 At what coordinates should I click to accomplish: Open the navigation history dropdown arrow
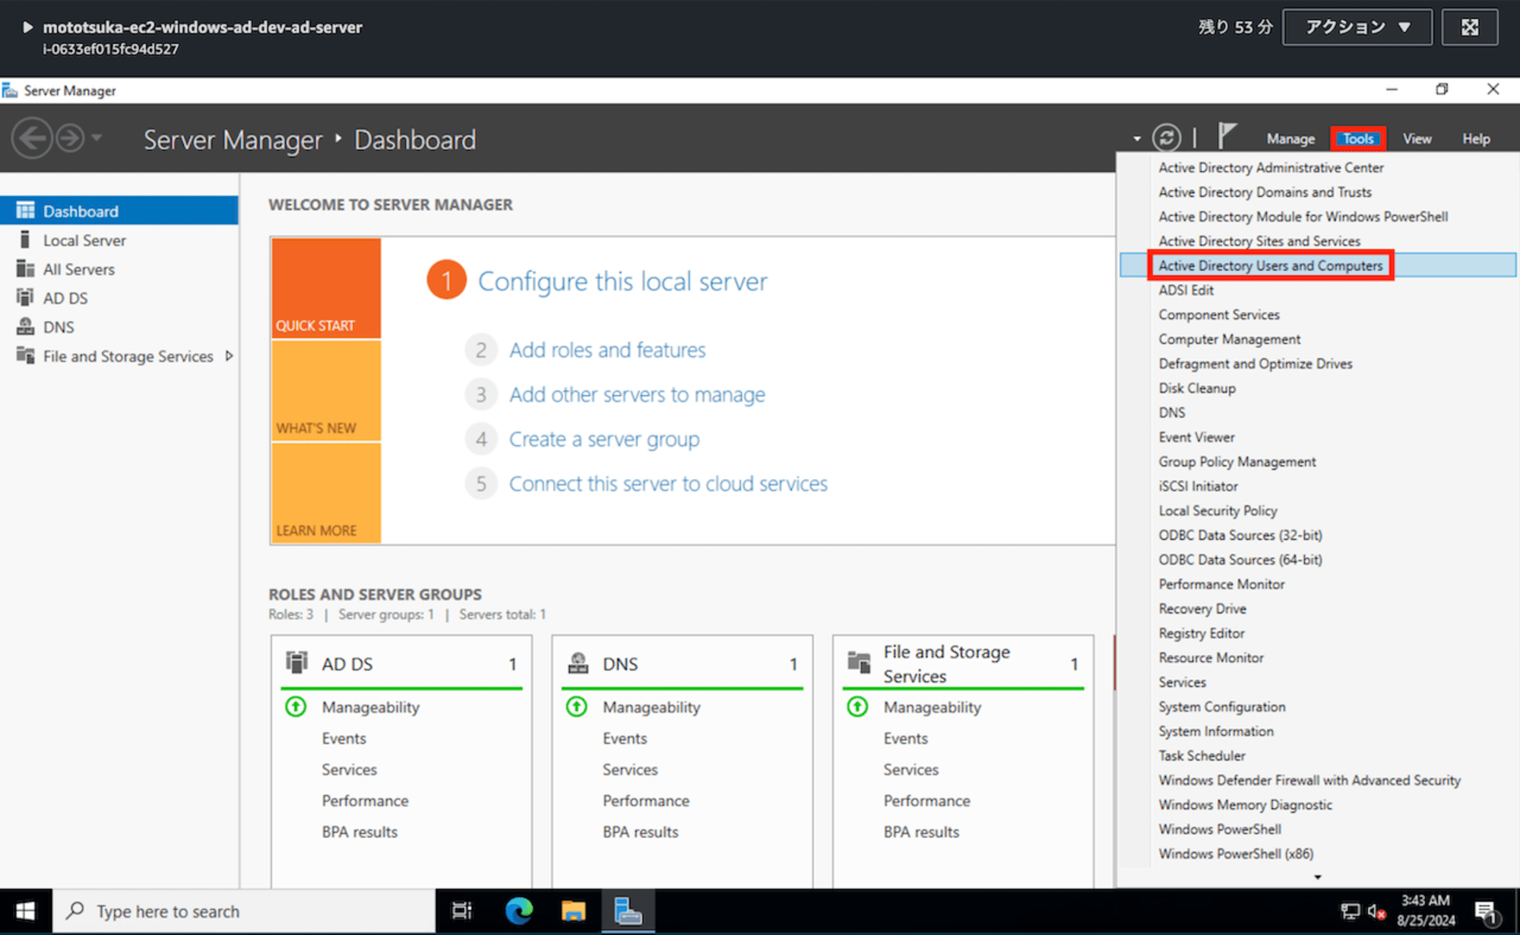tap(97, 138)
